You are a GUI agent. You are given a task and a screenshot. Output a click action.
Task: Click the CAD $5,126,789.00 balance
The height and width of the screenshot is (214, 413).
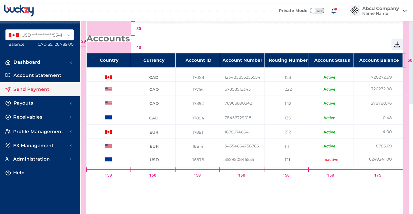pyautogui.click(x=55, y=44)
